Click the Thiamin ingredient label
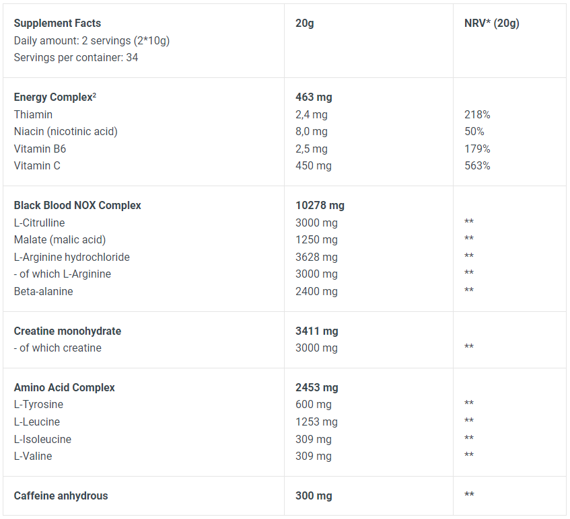 [33, 114]
